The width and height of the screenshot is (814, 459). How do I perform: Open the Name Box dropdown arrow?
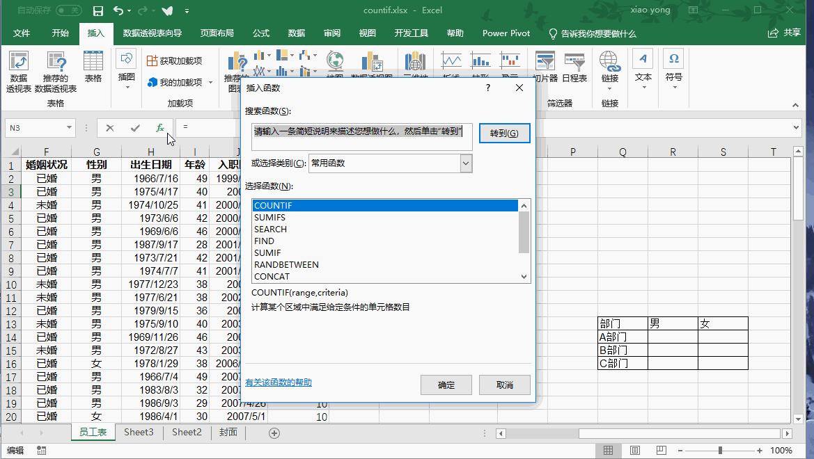[68, 127]
